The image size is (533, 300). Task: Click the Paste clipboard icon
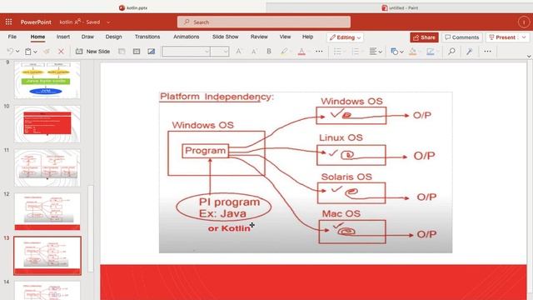tap(27, 52)
